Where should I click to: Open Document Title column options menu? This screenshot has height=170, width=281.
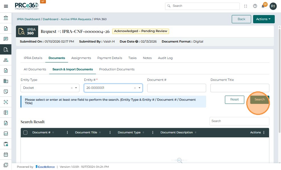tap(110, 133)
